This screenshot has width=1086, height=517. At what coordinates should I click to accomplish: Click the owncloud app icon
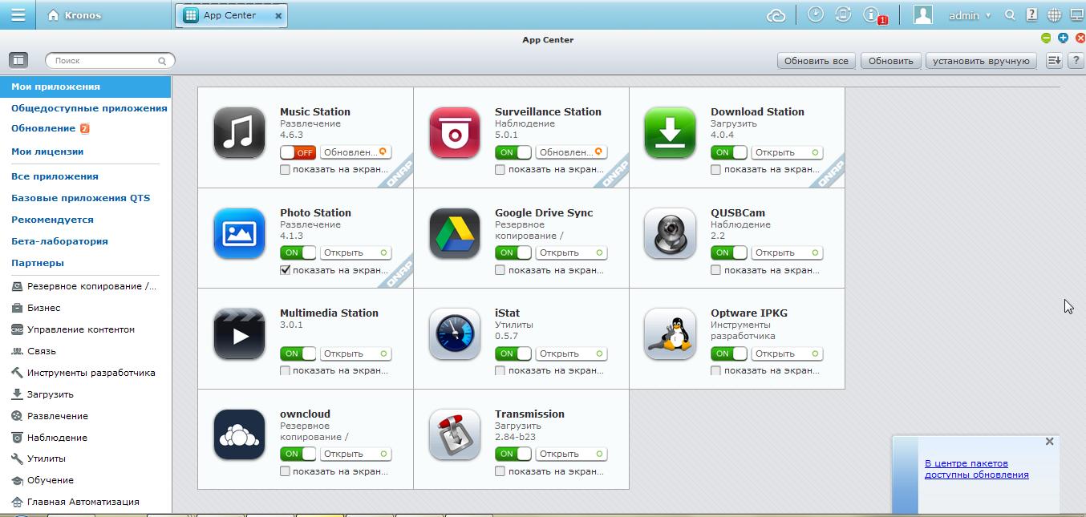(x=239, y=434)
